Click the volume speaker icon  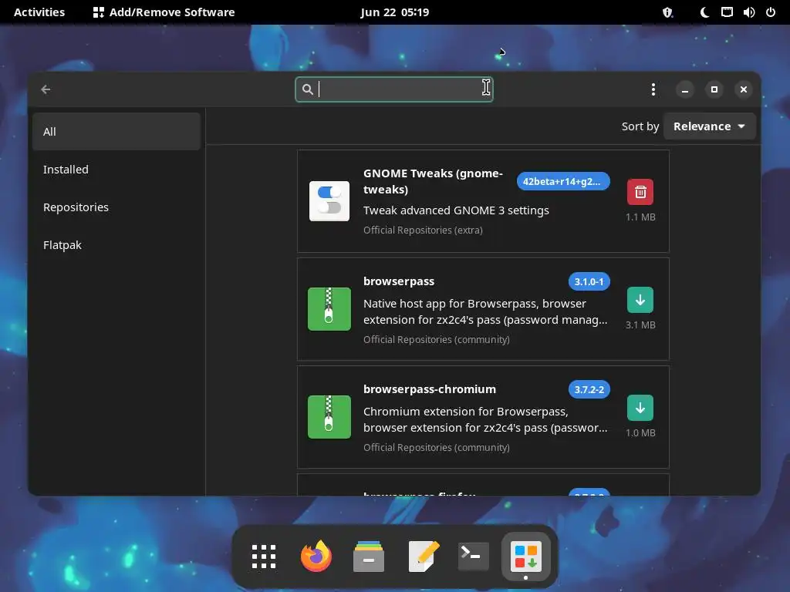(748, 12)
